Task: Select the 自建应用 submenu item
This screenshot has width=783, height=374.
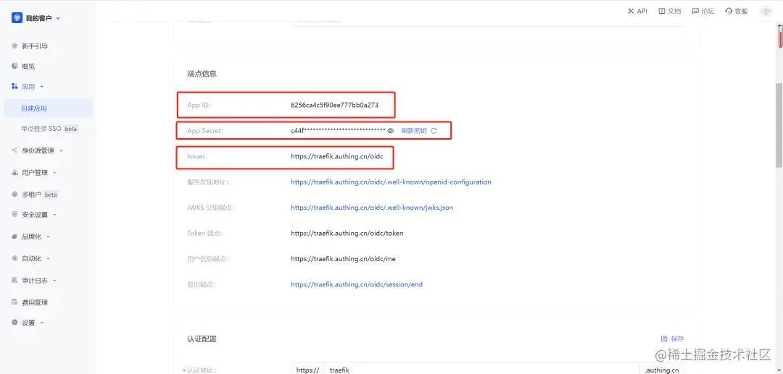Action: [49, 109]
